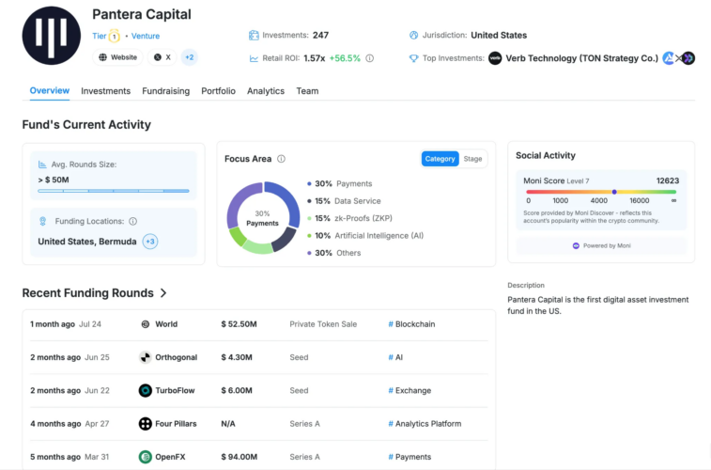711x470 pixels.
Task: Open Verb Technology company logo
Action: pyautogui.click(x=495, y=58)
